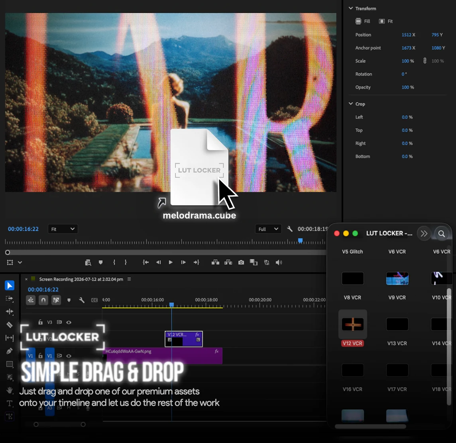Click the Fit button in Transform
Image resolution: width=456 pixels, height=443 pixels.
(385, 21)
